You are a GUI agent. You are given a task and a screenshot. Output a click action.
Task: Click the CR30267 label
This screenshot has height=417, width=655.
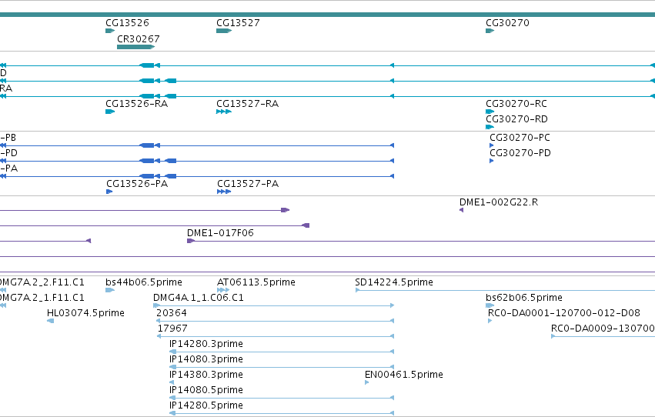click(x=139, y=38)
